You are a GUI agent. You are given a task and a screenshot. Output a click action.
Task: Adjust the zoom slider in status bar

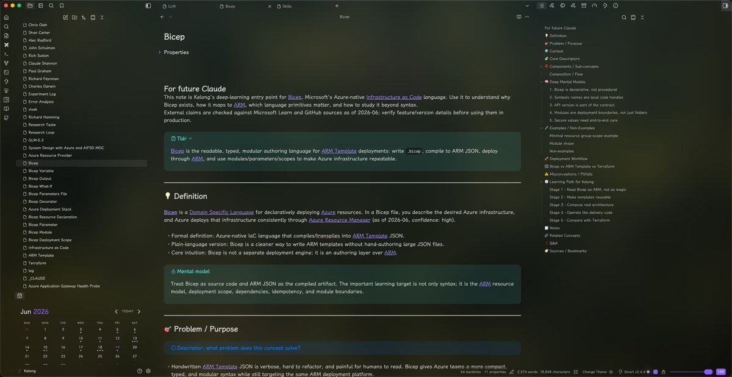click(691, 372)
